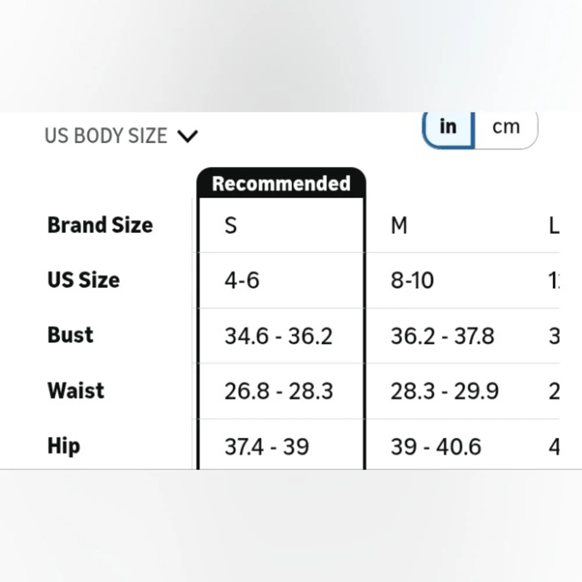Open the US BODY SIZE dropdown
Viewport: 582px width, 582px height.
point(106,136)
